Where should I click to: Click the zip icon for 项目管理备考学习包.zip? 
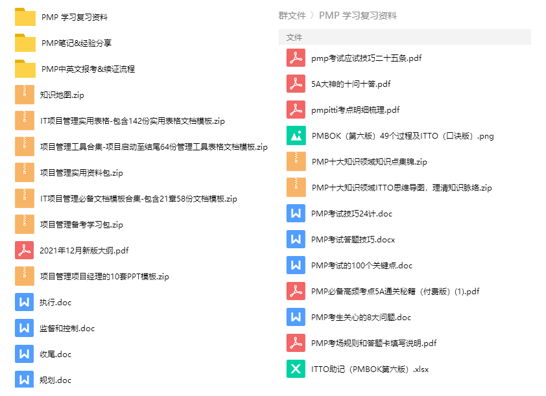pyautogui.click(x=25, y=224)
